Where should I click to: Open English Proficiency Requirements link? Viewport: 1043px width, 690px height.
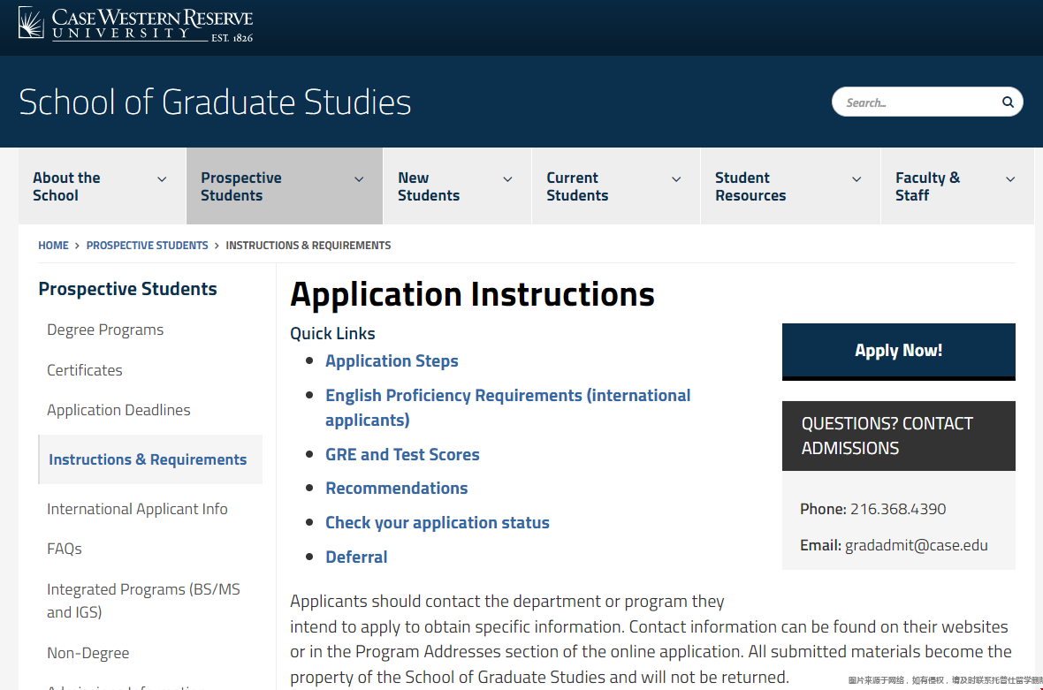click(x=507, y=407)
